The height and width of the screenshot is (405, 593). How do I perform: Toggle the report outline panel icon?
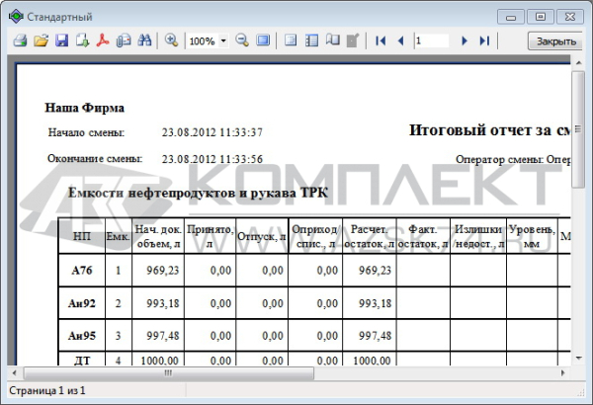pyautogui.click(x=291, y=40)
